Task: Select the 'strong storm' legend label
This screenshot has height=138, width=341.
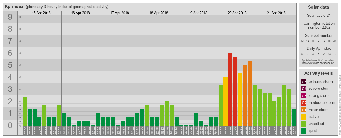Action: click(x=319, y=95)
